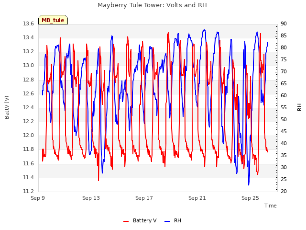Screen dimensions: 306x230
Task: Click the 45 right axis value
Action: (284, 131)
